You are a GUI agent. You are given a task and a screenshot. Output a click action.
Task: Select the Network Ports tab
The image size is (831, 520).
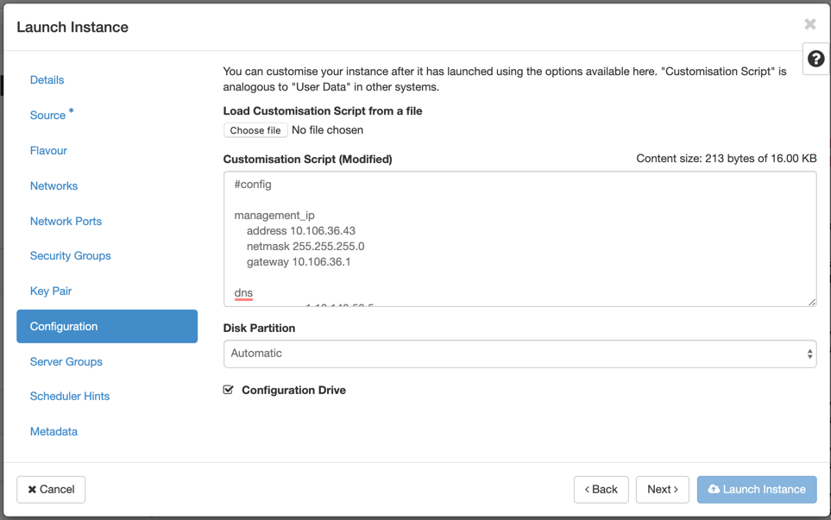click(x=66, y=222)
